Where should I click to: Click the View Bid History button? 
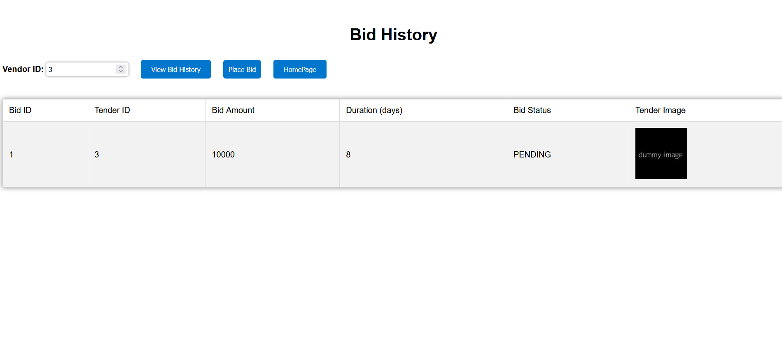(x=175, y=69)
